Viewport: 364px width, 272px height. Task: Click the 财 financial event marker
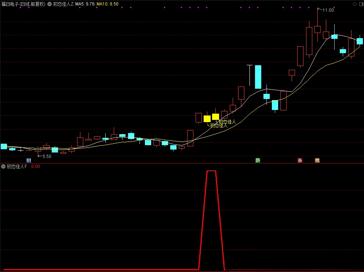pyautogui.click(x=29, y=161)
